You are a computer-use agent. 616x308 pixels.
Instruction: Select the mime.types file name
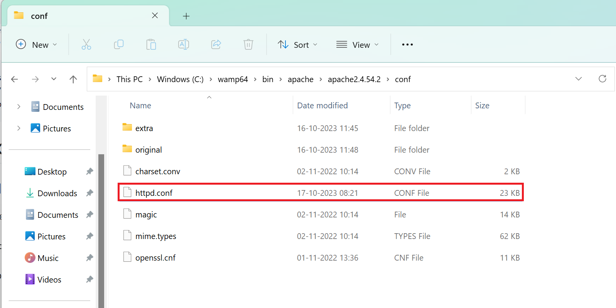[156, 236]
